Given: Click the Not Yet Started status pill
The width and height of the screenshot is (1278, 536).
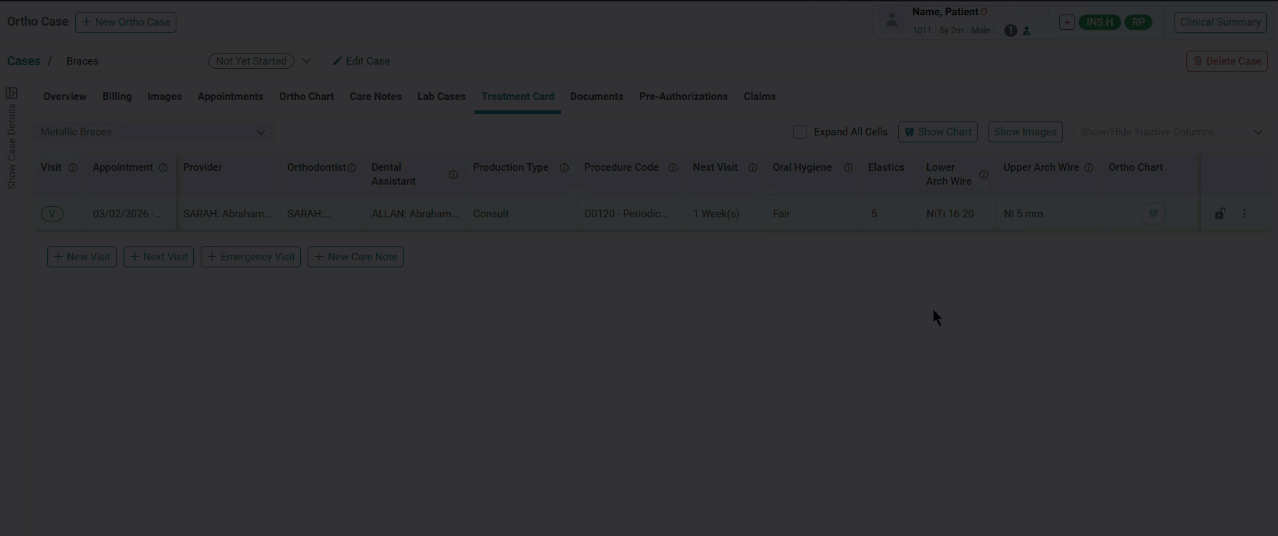Looking at the screenshot, I should pyautogui.click(x=251, y=61).
